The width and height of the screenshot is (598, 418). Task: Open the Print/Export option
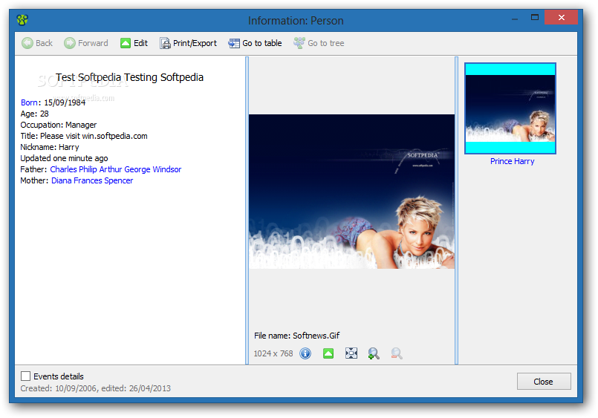[x=188, y=43]
